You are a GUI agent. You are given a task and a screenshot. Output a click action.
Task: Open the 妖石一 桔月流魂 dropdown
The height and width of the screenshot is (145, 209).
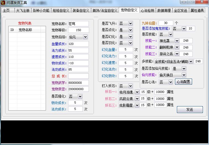click(137, 92)
